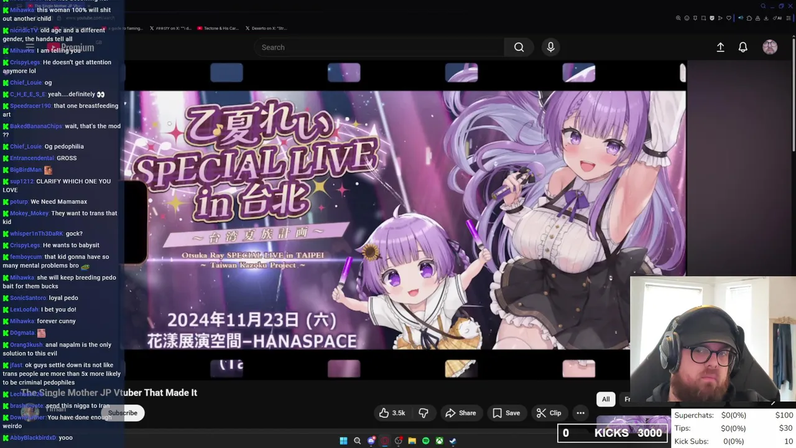This screenshot has width=796, height=448.
Task: Click chat username 'nicridicTV'
Action: [24, 30]
